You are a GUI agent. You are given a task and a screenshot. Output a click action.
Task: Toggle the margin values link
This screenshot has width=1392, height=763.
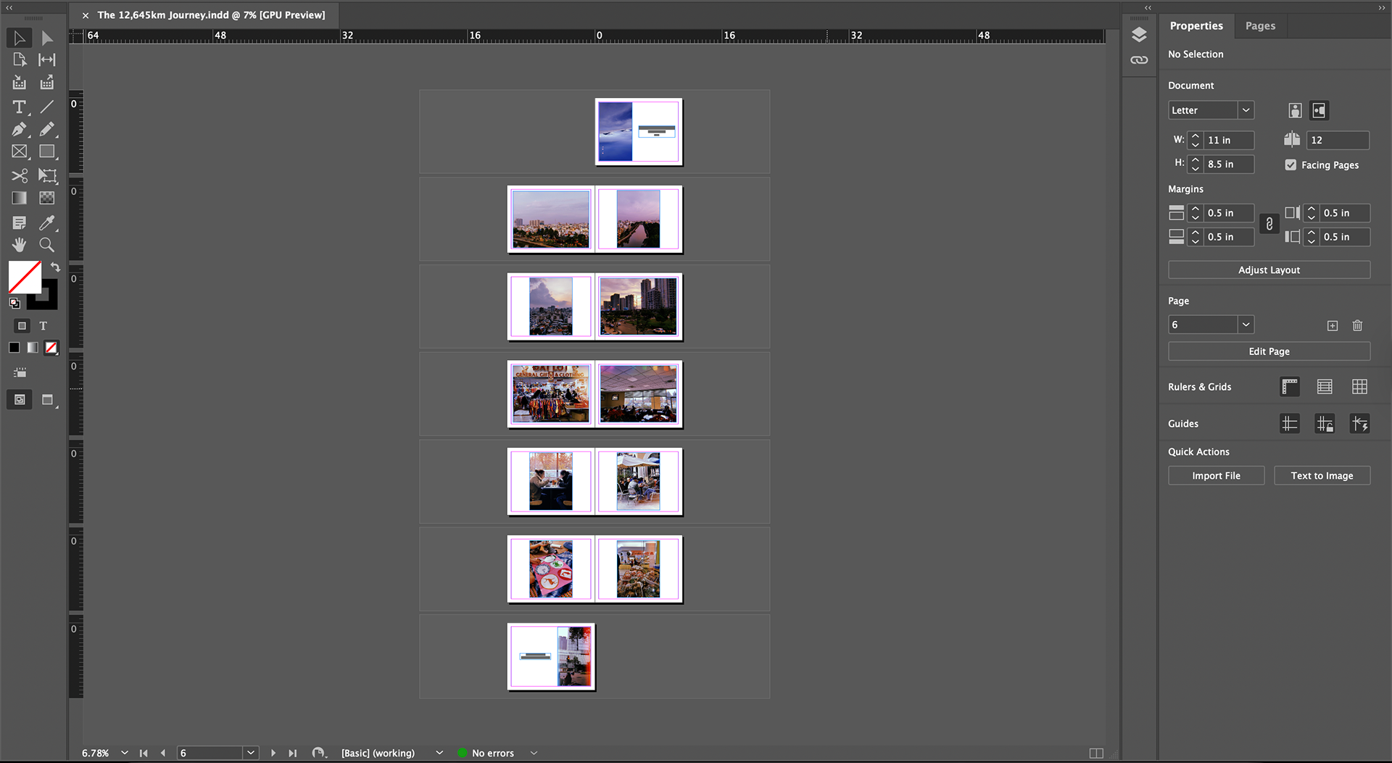(1269, 225)
